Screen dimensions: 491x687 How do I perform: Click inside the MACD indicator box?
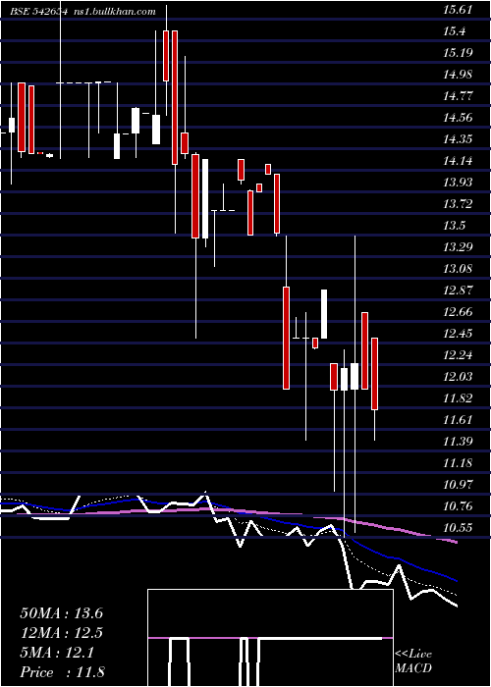tap(270, 638)
